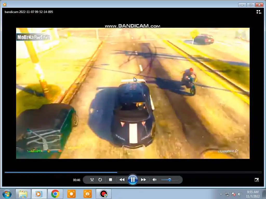Switch to Library view icon
The width and height of the screenshot is (266, 199).
click(x=259, y=12)
